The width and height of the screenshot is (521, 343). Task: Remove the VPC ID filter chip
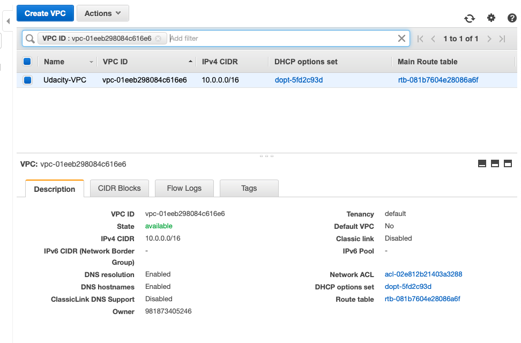click(x=158, y=39)
